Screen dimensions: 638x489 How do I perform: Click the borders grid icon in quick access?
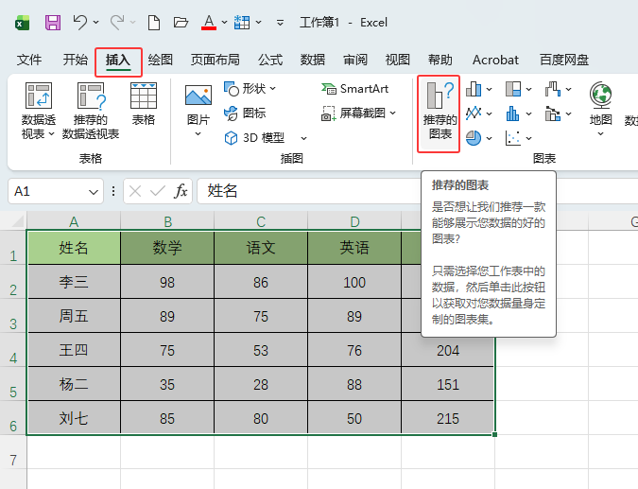click(x=242, y=23)
